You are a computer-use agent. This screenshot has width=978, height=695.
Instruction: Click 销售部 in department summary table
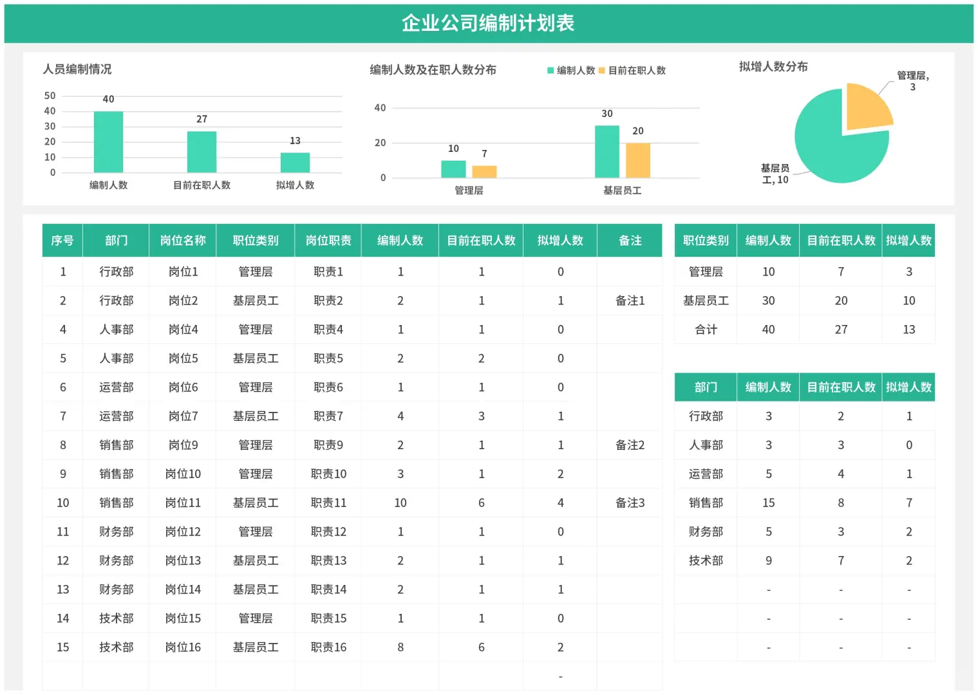coord(706,503)
